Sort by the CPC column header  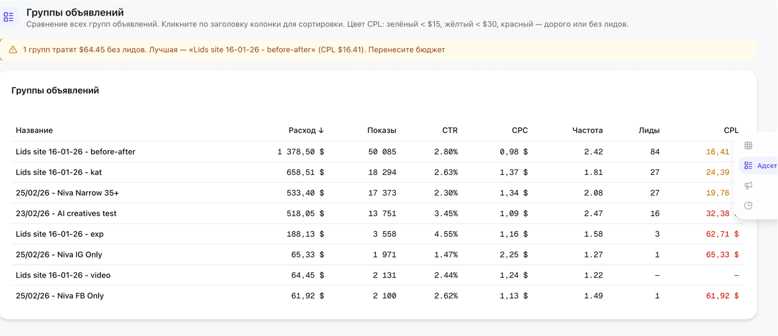519,130
